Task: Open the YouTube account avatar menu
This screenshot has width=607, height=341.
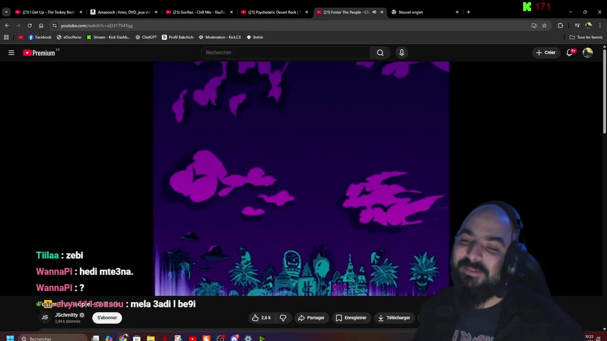Action: 588,53
